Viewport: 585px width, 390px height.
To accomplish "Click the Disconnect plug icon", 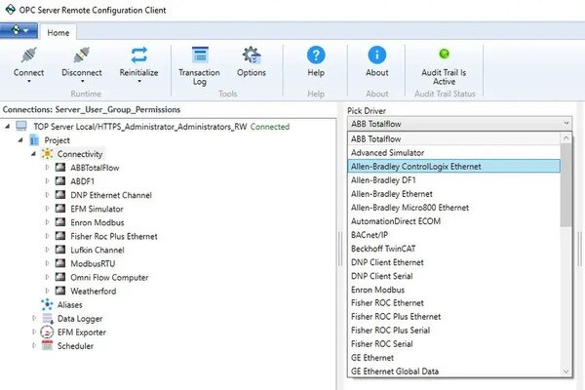I will 82,55.
